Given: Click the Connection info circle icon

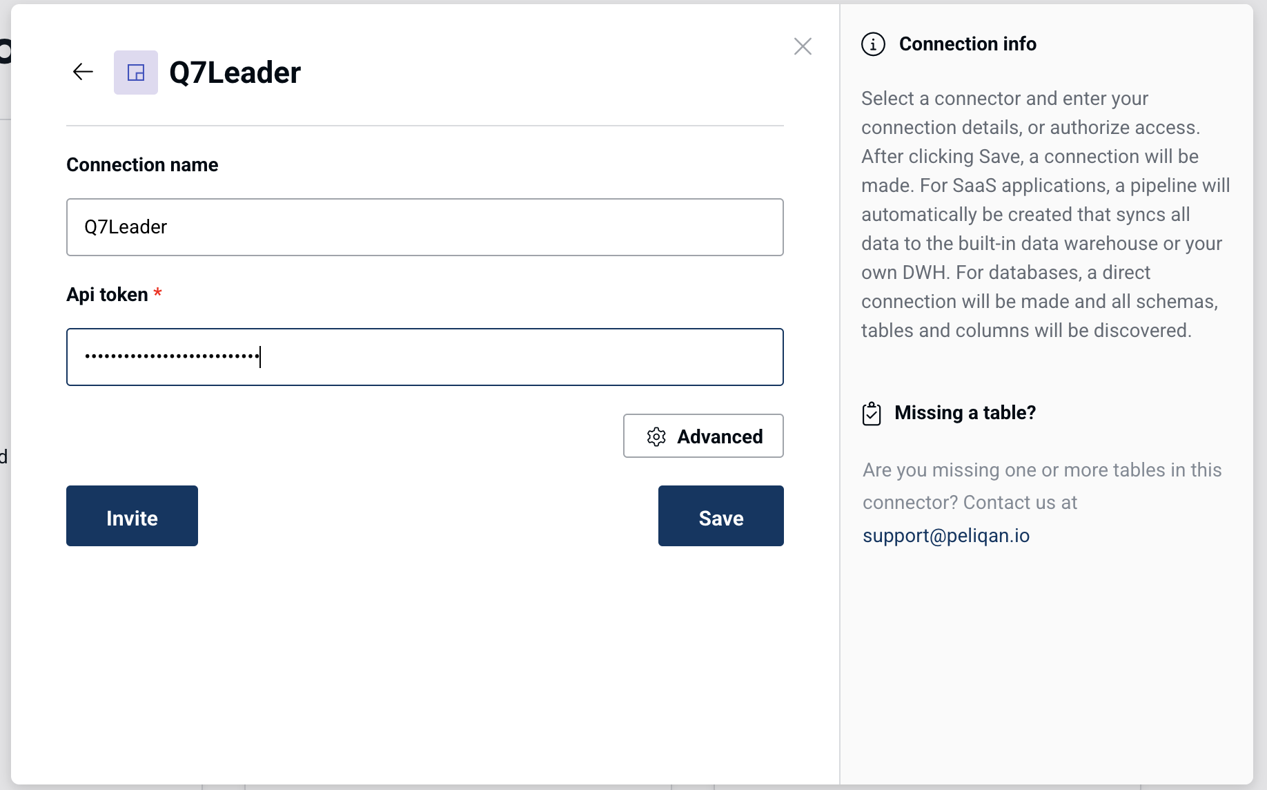Looking at the screenshot, I should point(873,44).
